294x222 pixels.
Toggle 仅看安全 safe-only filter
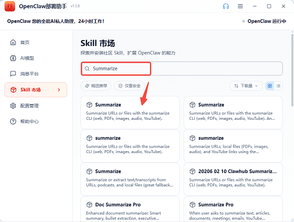(x=129, y=86)
